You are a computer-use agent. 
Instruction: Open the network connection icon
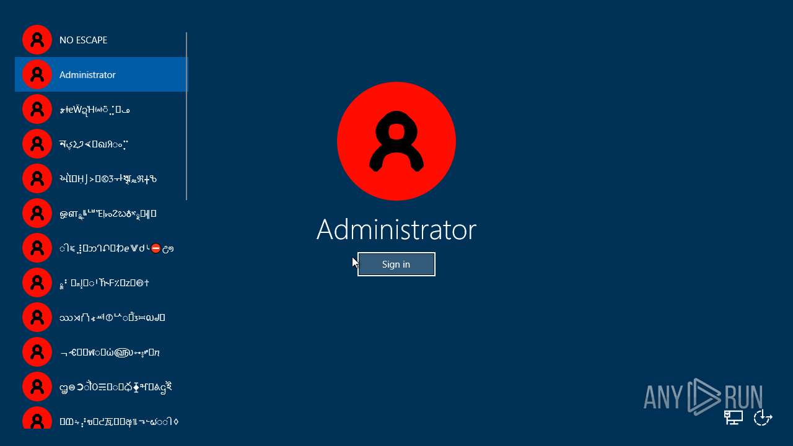tap(734, 418)
